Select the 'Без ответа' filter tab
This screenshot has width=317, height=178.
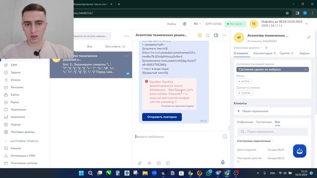(x=115, y=46)
